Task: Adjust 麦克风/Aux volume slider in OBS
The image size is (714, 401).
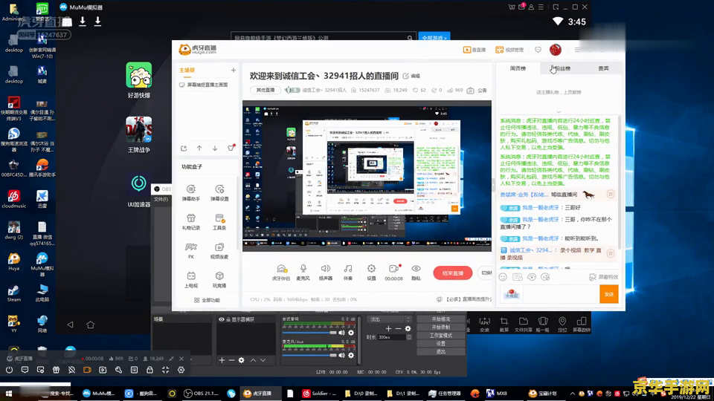Action: pos(309,356)
